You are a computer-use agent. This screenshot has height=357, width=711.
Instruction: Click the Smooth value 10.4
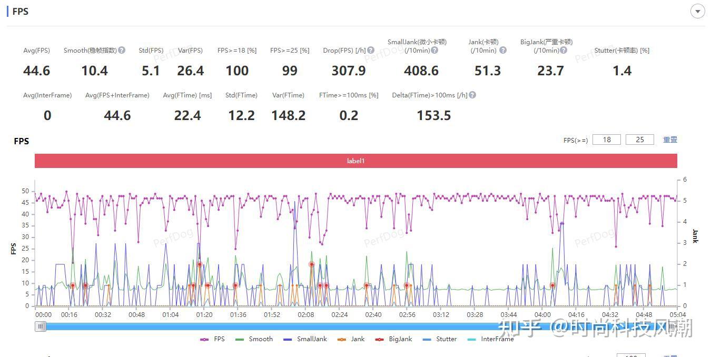(94, 71)
